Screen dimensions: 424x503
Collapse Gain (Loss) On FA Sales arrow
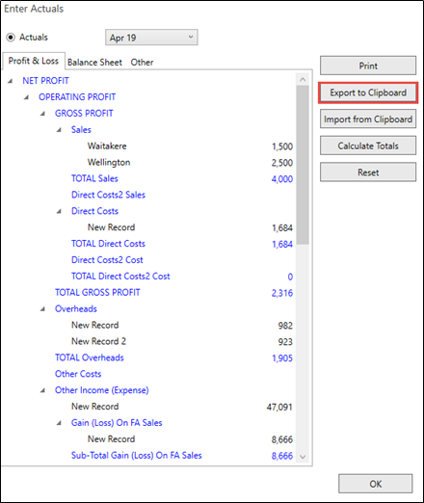pyautogui.click(x=59, y=423)
